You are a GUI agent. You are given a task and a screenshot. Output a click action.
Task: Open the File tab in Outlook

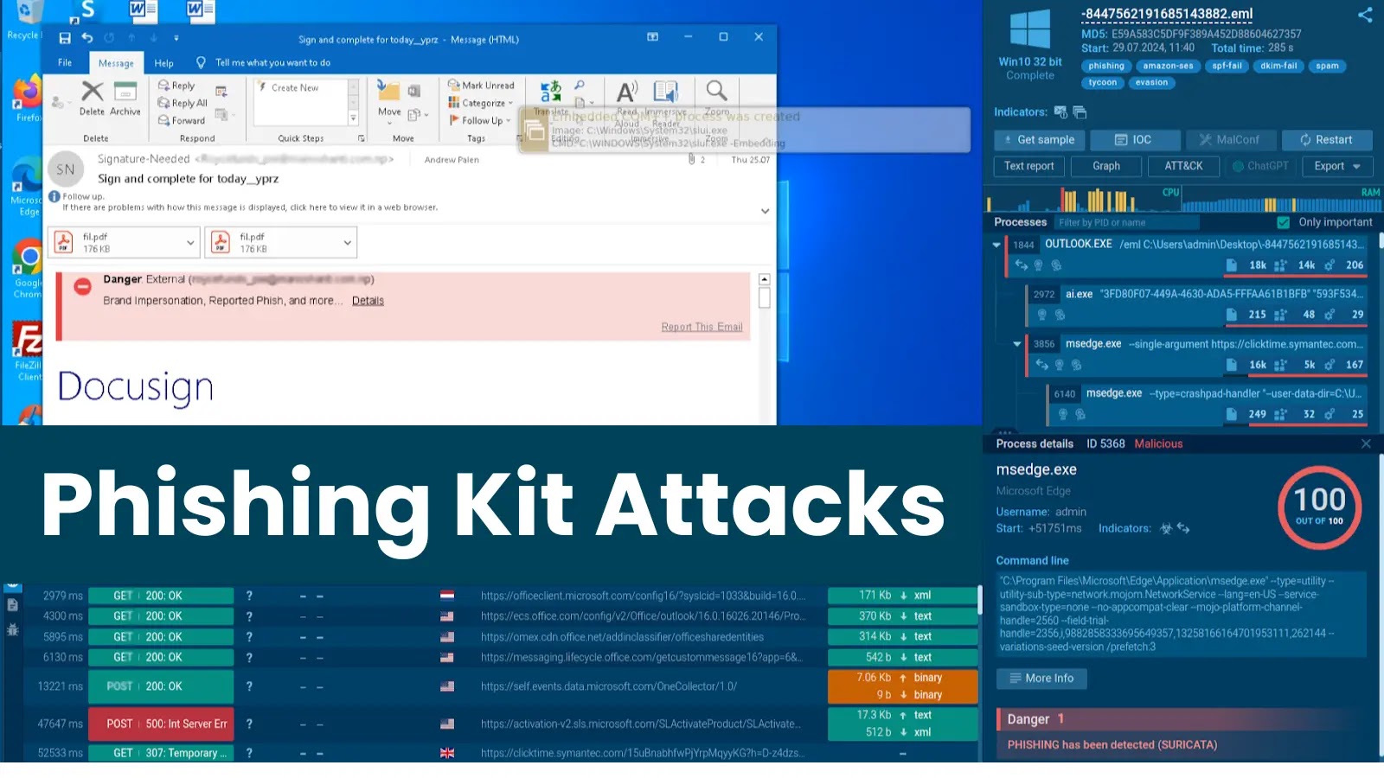coord(65,62)
